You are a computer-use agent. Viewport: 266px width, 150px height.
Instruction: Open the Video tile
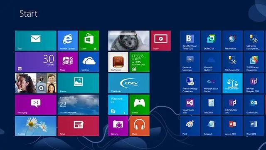click(x=161, y=41)
